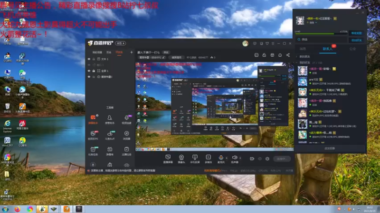The width and height of the screenshot is (380, 213).
Task: Click the unlock padlock icon in header
Action: click(x=264, y=55)
